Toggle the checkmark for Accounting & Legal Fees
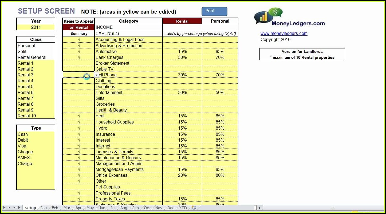Image resolution: width=386 pixels, height=214 pixels. pos(78,39)
